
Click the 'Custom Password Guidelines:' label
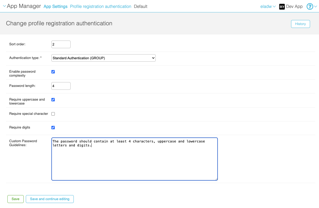click(x=23, y=143)
